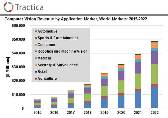Click the Robotics and Machine Vision purple marker
The width and height of the screenshot is (168, 118).
[36, 51]
